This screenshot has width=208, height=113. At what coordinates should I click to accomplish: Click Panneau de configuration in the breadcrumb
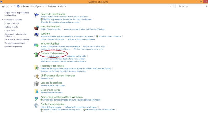(x=34, y=6)
